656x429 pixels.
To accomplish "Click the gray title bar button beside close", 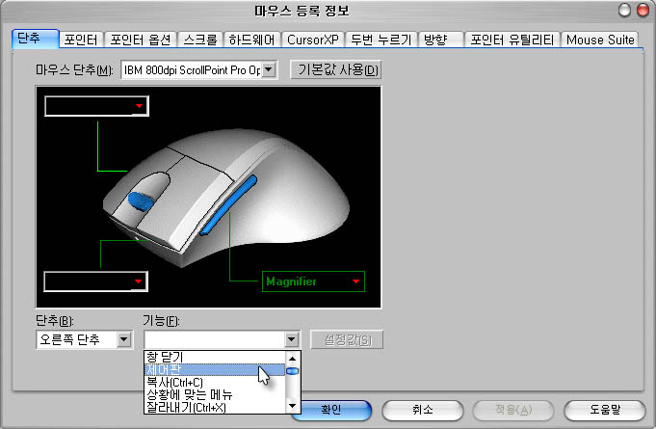I will tap(624, 10).
